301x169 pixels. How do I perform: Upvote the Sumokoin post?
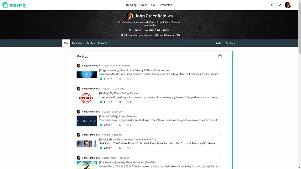click(101, 79)
